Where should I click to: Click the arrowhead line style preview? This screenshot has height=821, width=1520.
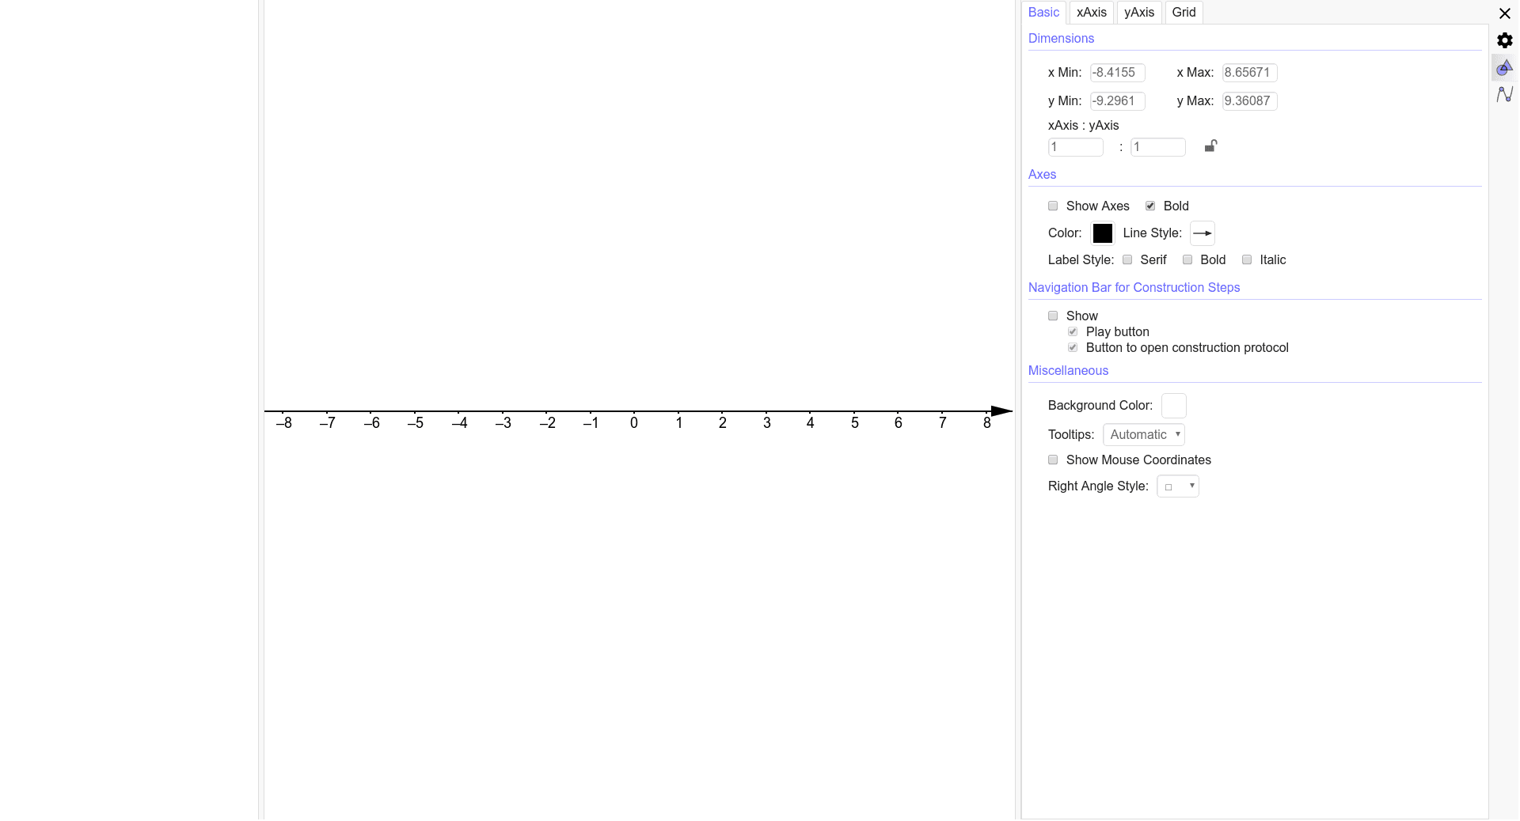(1202, 233)
